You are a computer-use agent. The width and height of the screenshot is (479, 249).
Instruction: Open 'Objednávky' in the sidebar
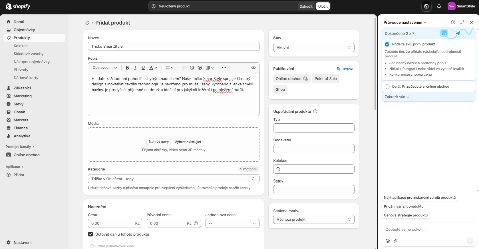pyautogui.click(x=24, y=30)
